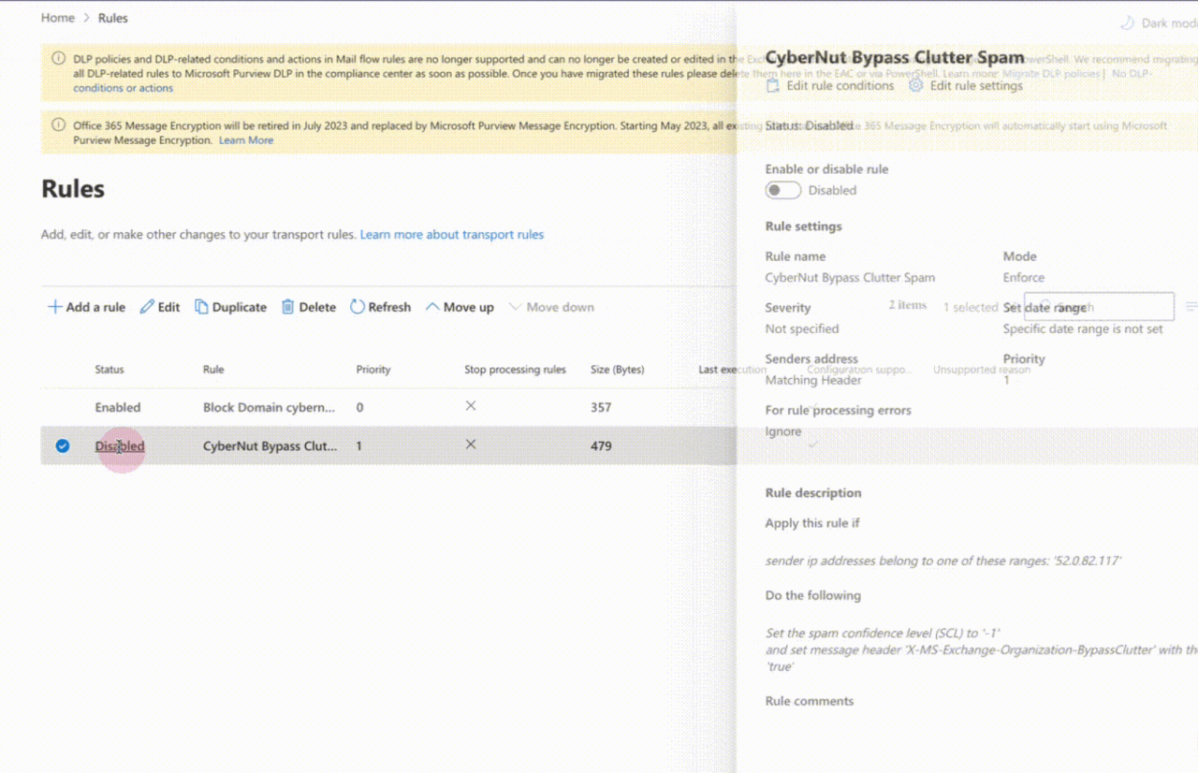The height and width of the screenshot is (773, 1198).
Task: Click the Priority column header
Action: point(373,370)
